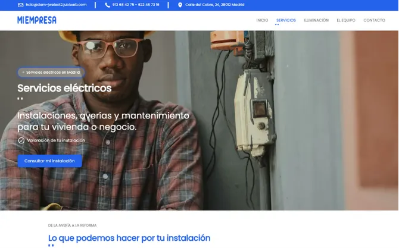Click the Consultar mi instalación button
The width and height of the screenshot is (399, 248).
click(x=49, y=161)
